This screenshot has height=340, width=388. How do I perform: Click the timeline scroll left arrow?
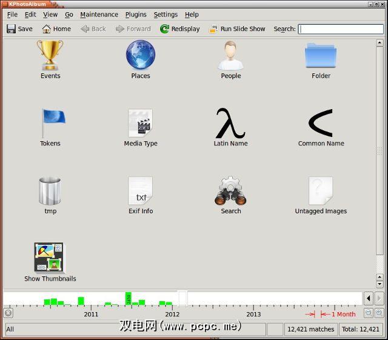pos(369,298)
